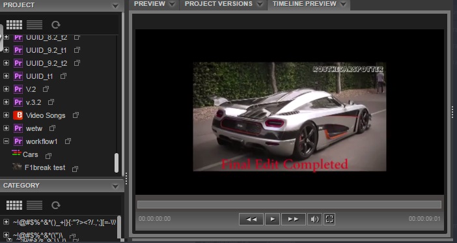Toggle fullscreen for timeline preview
457x243 pixels.
click(x=329, y=219)
